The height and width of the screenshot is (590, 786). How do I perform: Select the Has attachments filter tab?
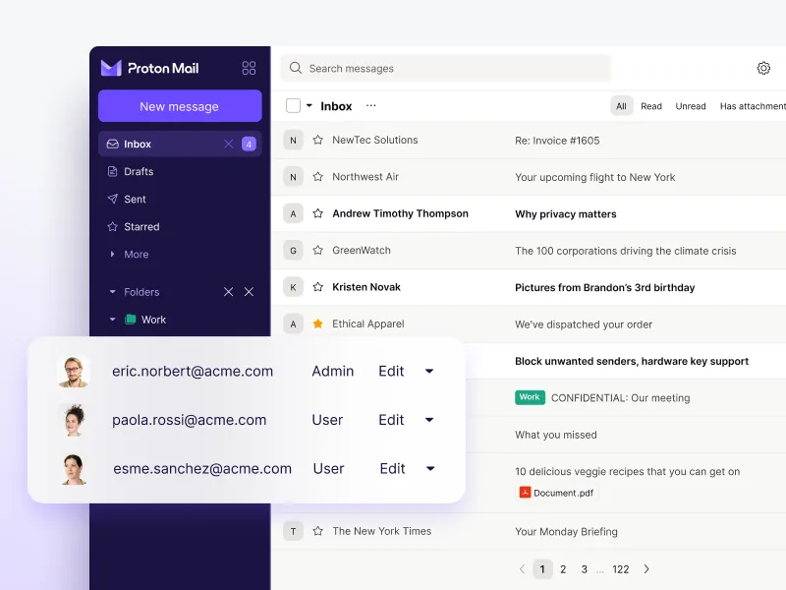point(753,106)
